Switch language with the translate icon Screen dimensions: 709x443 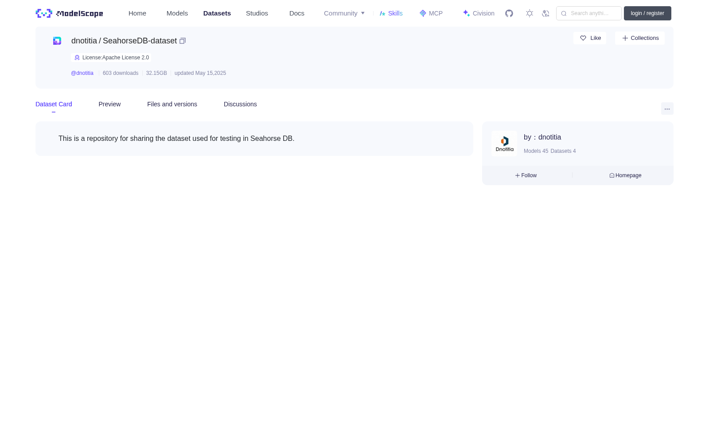545,13
